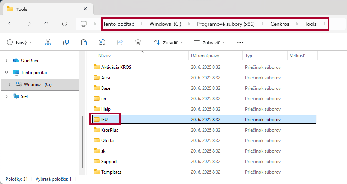Click the Rename icon in toolbar
The image size is (347, 184).
[x=102, y=42]
